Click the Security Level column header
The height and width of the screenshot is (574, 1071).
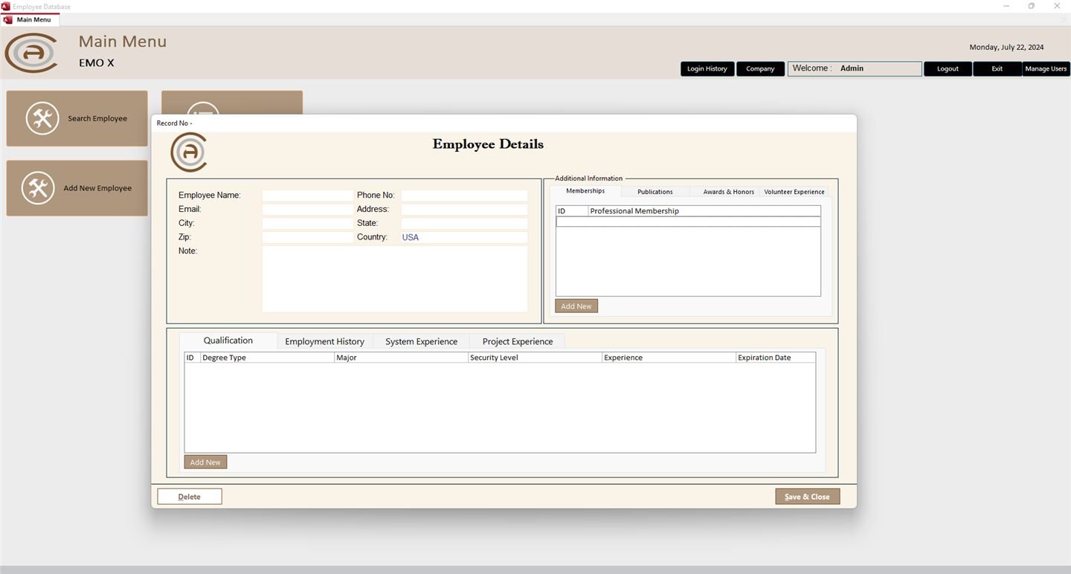click(x=535, y=358)
